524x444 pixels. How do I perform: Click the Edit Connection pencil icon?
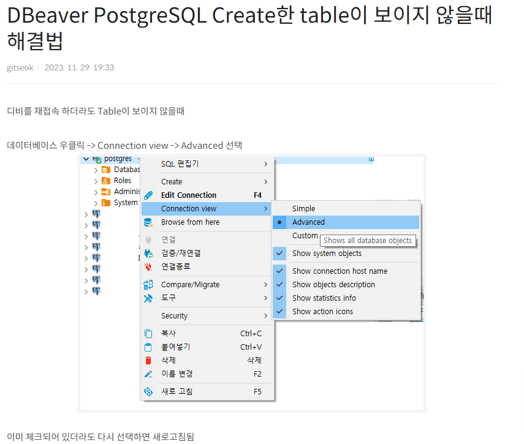pos(148,195)
